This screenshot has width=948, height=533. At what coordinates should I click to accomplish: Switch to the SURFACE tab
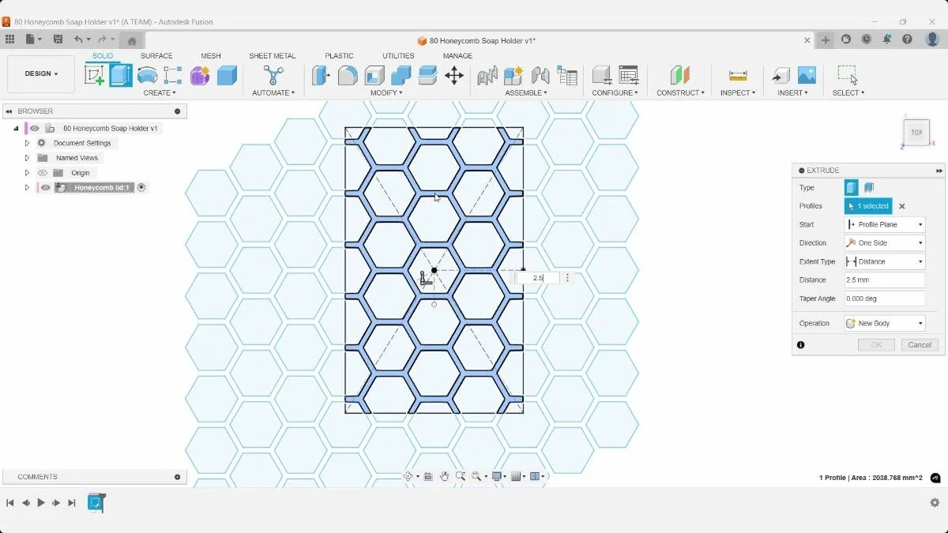pos(156,56)
